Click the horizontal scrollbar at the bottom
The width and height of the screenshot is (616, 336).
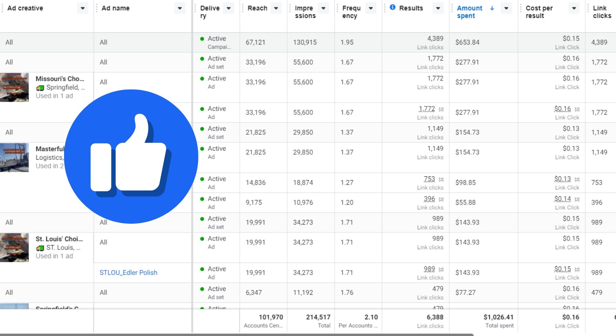[236, 334]
